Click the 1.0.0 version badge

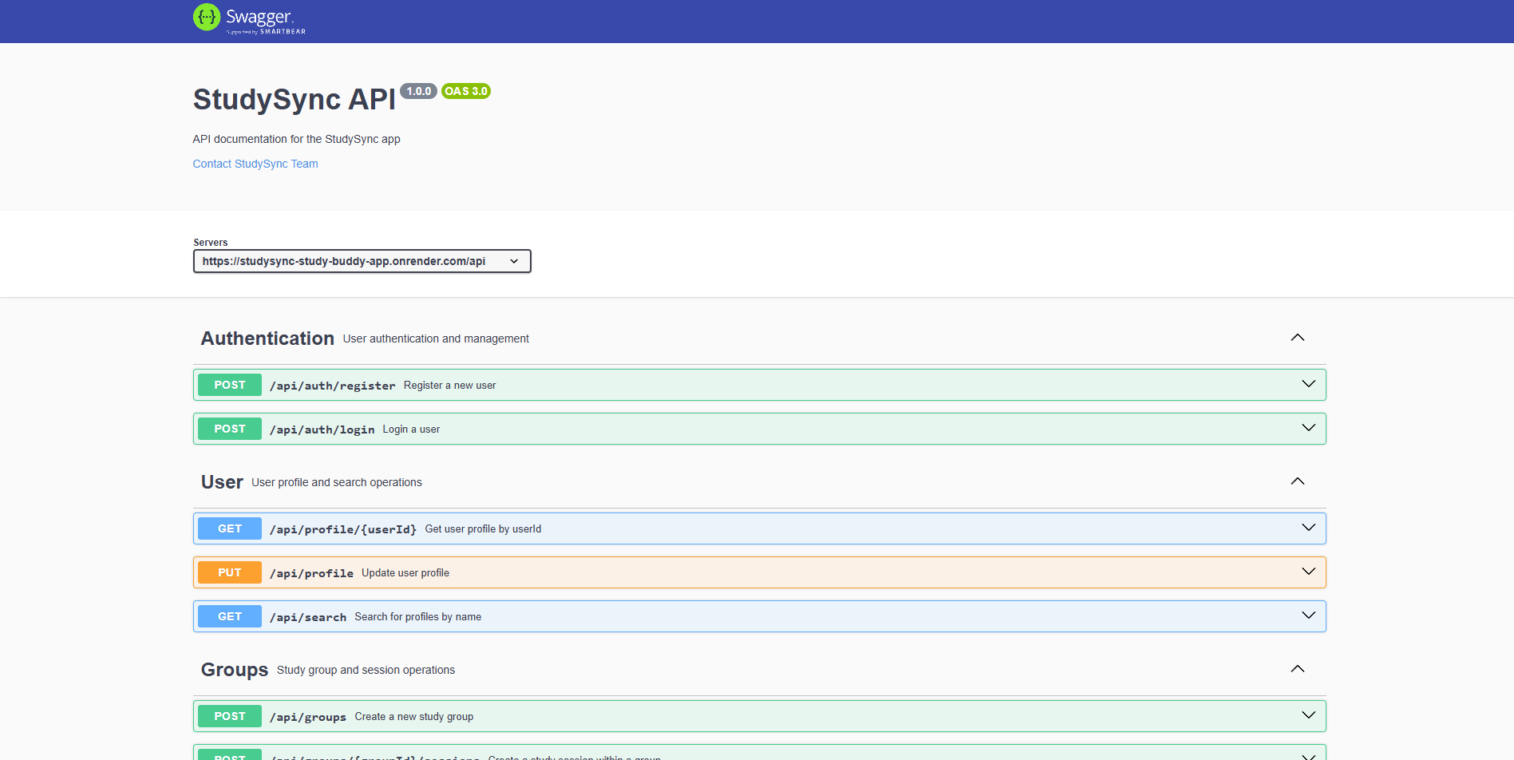[x=418, y=91]
